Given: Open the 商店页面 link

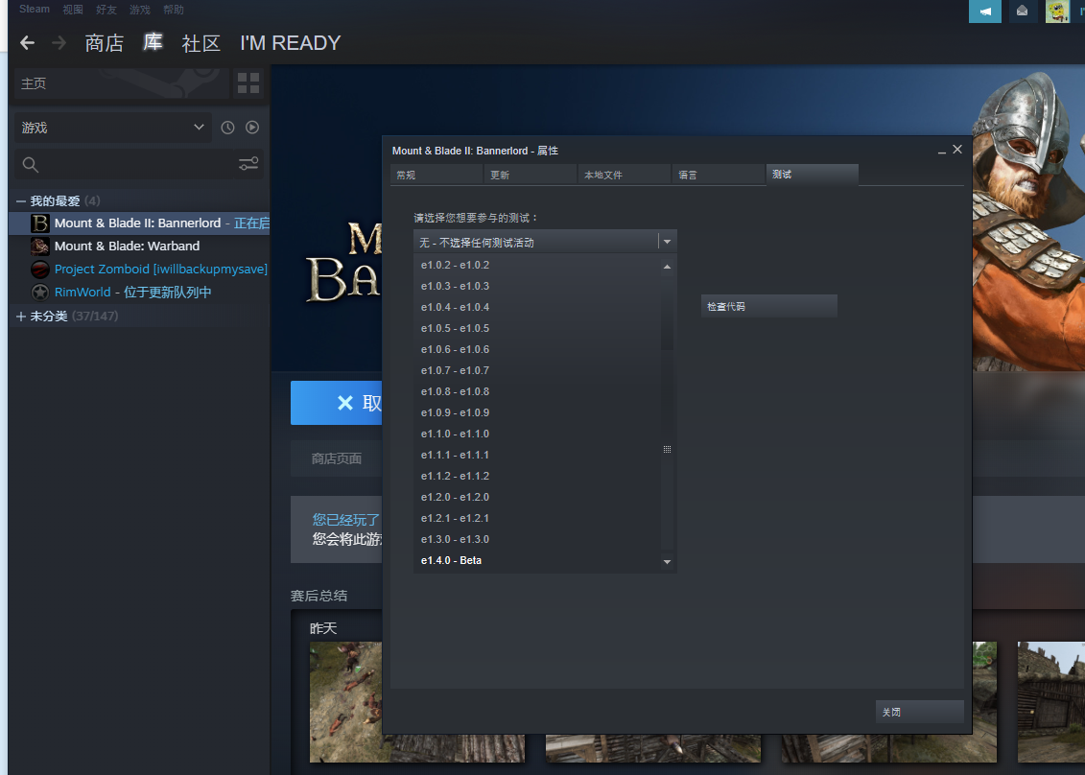Looking at the screenshot, I should 337,458.
